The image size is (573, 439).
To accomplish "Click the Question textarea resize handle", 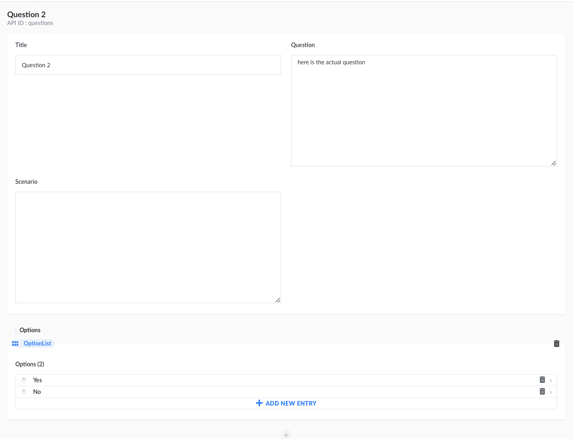I will click(x=553, y=163).
